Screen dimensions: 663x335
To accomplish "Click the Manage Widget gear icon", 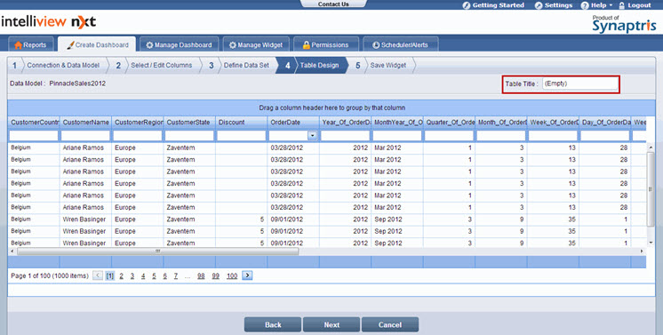I will pyautogui.click(x=233, y=44).
